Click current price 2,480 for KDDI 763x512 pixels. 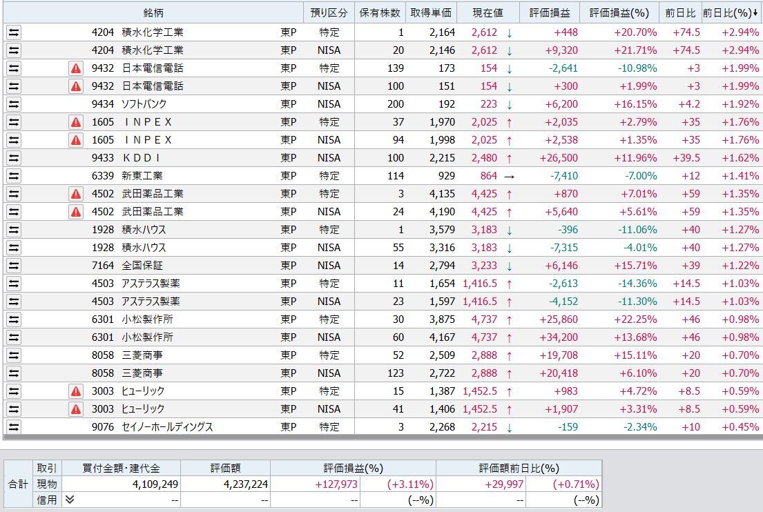484,158
